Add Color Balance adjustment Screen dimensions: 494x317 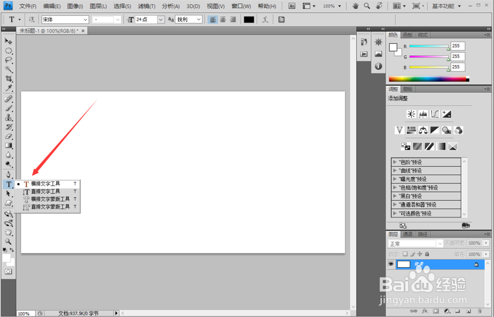(x=423, y=130)
